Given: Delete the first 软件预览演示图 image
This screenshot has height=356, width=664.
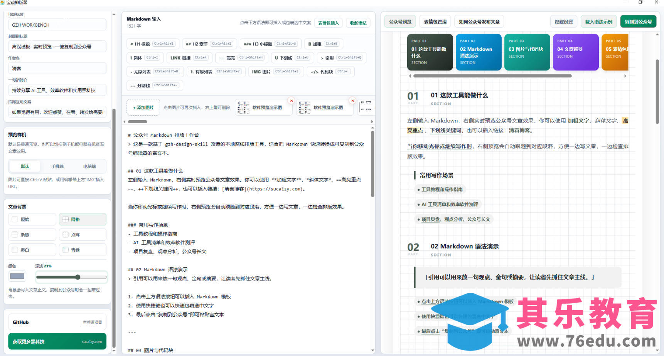Looking at the screenshot, I should click(x=292, y=101).
